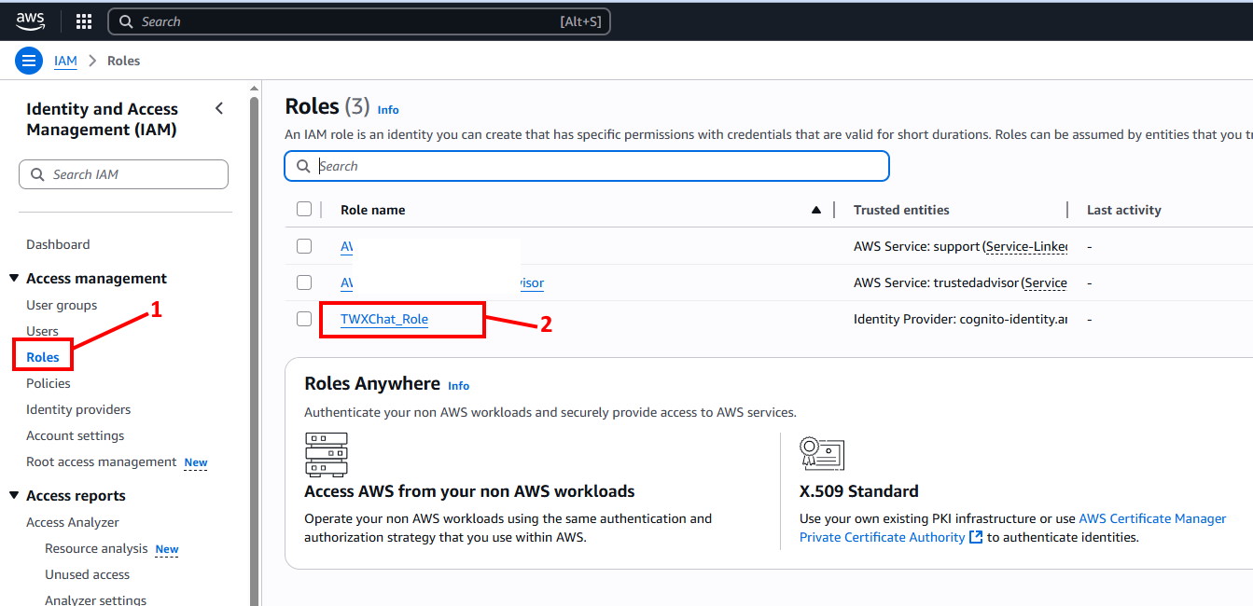Viewport: 1253px width, 606px height.
Task: Click the server rack icon under Roles Anywhere
Action: pos(326,454)
